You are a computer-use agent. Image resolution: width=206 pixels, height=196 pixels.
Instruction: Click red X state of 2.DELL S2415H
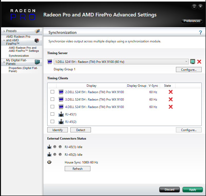point(171,92)
